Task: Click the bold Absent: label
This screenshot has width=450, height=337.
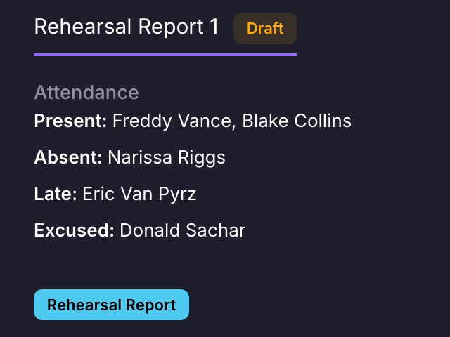Action: click(x=68, y=157)
